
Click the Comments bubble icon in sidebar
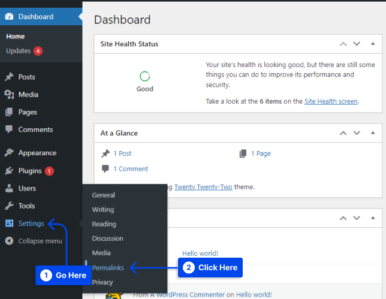pyautogui.click(x=9, y=129)
